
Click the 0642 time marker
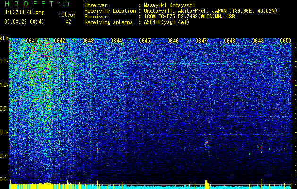59,41
